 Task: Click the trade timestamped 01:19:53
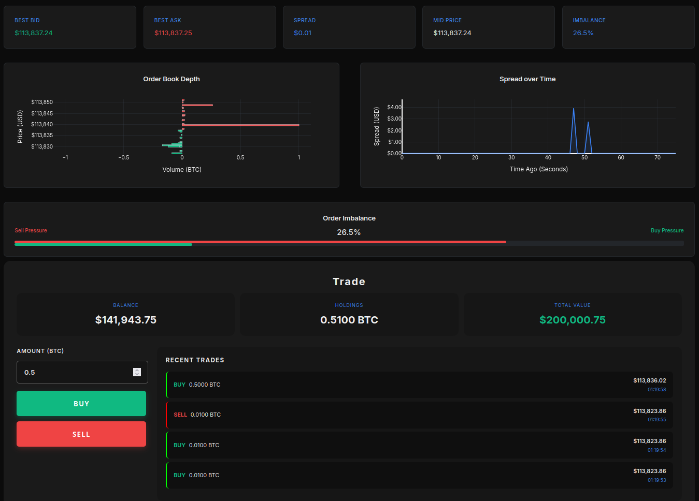[x=419, y=475]
